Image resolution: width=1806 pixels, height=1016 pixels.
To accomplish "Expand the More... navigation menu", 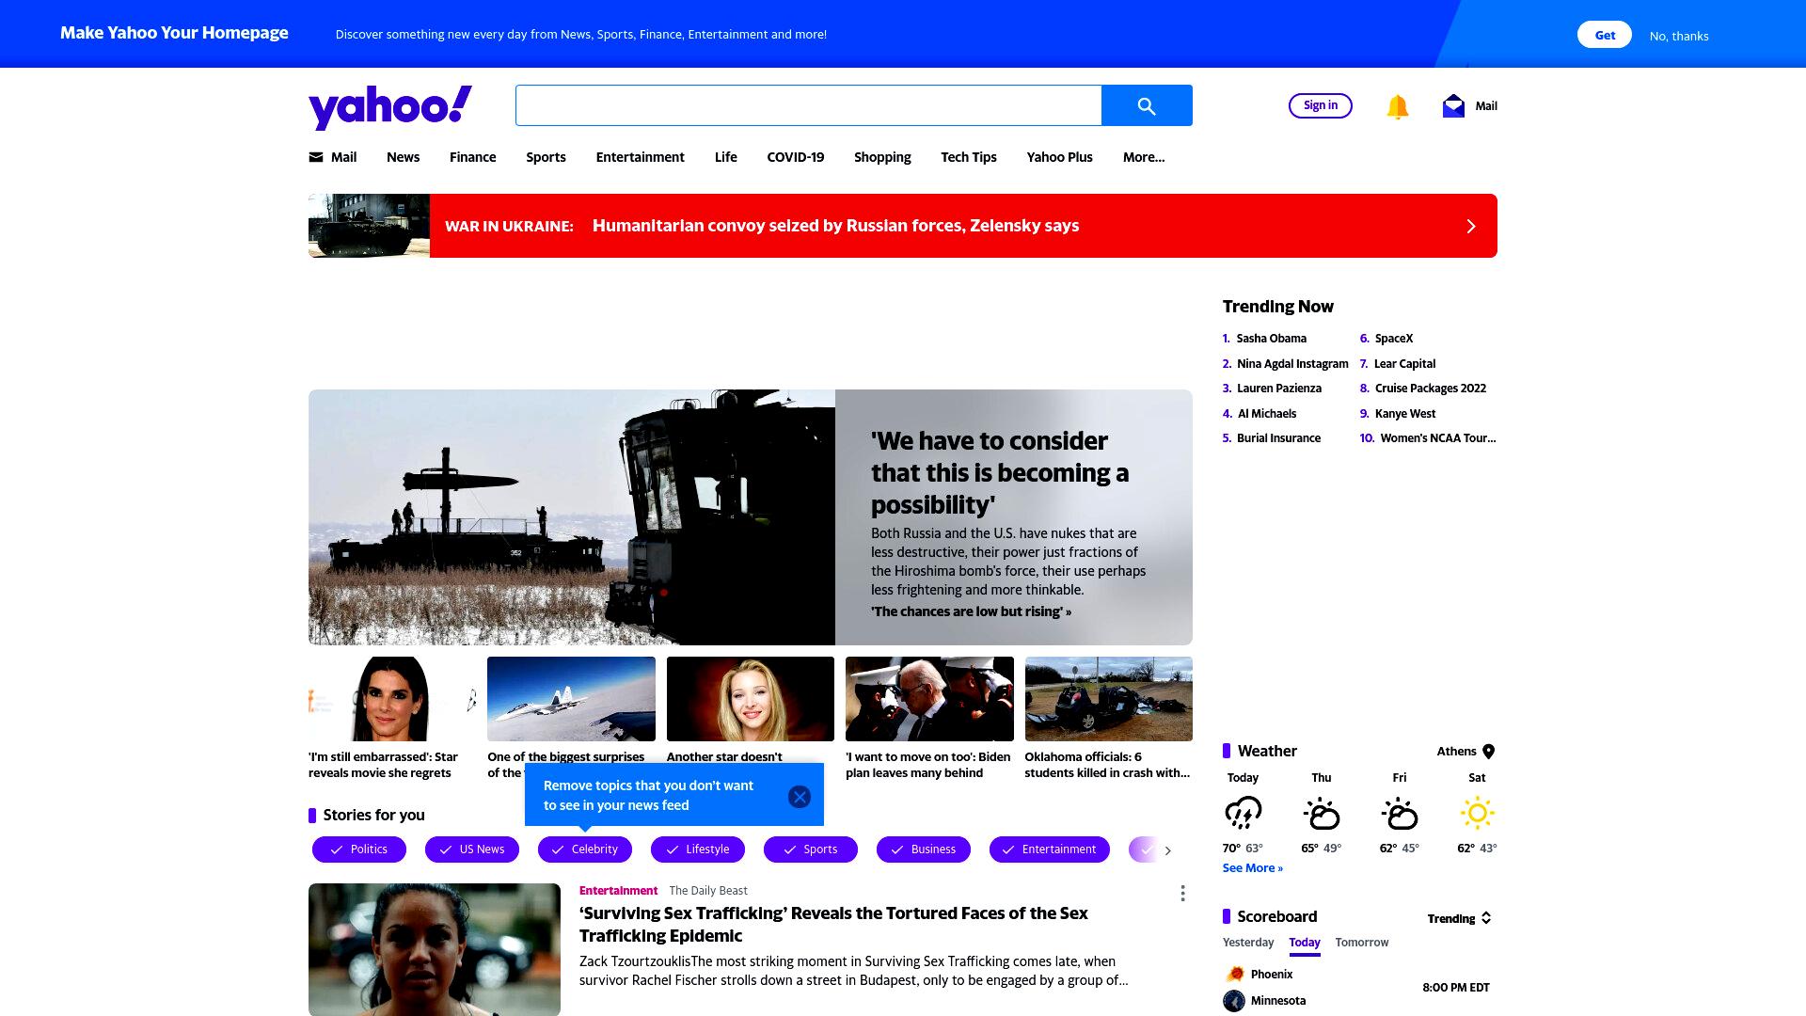I will [x=1144, y=157].
